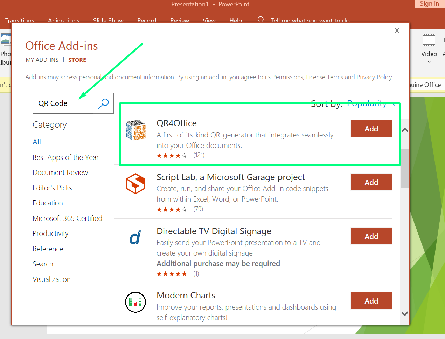Open Directable TV Digital Signage title
Image resolution: width=445 pixels, height=339 pixels.
point(214,231)
